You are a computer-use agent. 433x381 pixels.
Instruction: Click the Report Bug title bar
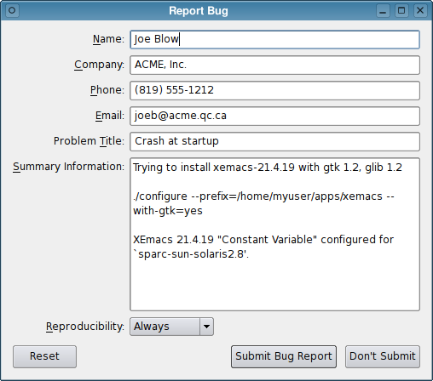(x=199, y=11)
